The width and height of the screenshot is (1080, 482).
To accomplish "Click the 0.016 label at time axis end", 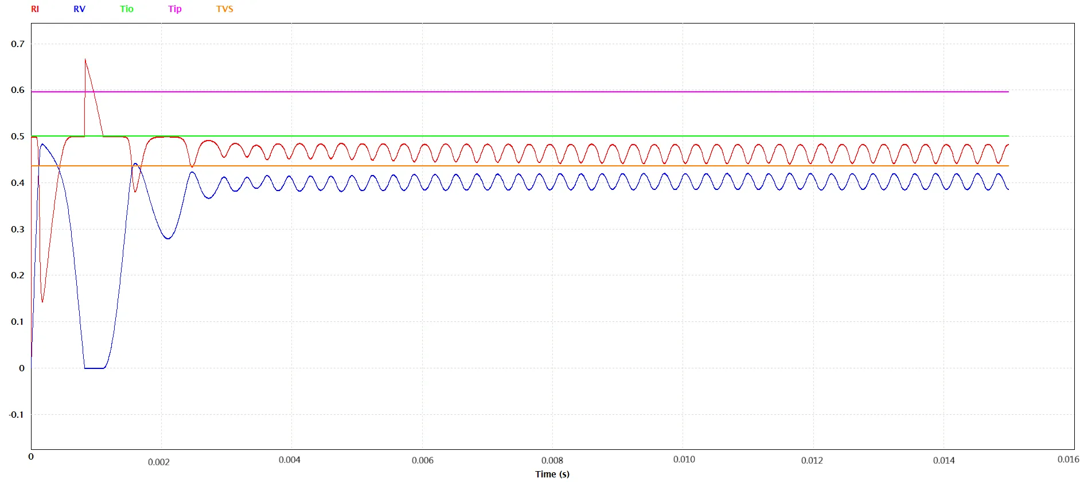I will point(1068,459).
